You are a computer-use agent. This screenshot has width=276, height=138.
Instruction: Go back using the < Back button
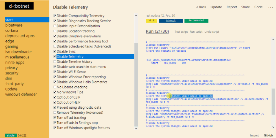pos(201,7)
